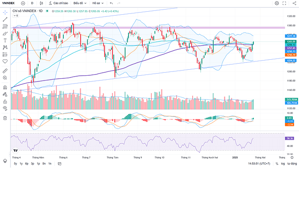Viewport: 299px width, 216px height.
Task: Click the 14:53:51 (UTC+7) timezone clock
Action: [x=260, y=164]
